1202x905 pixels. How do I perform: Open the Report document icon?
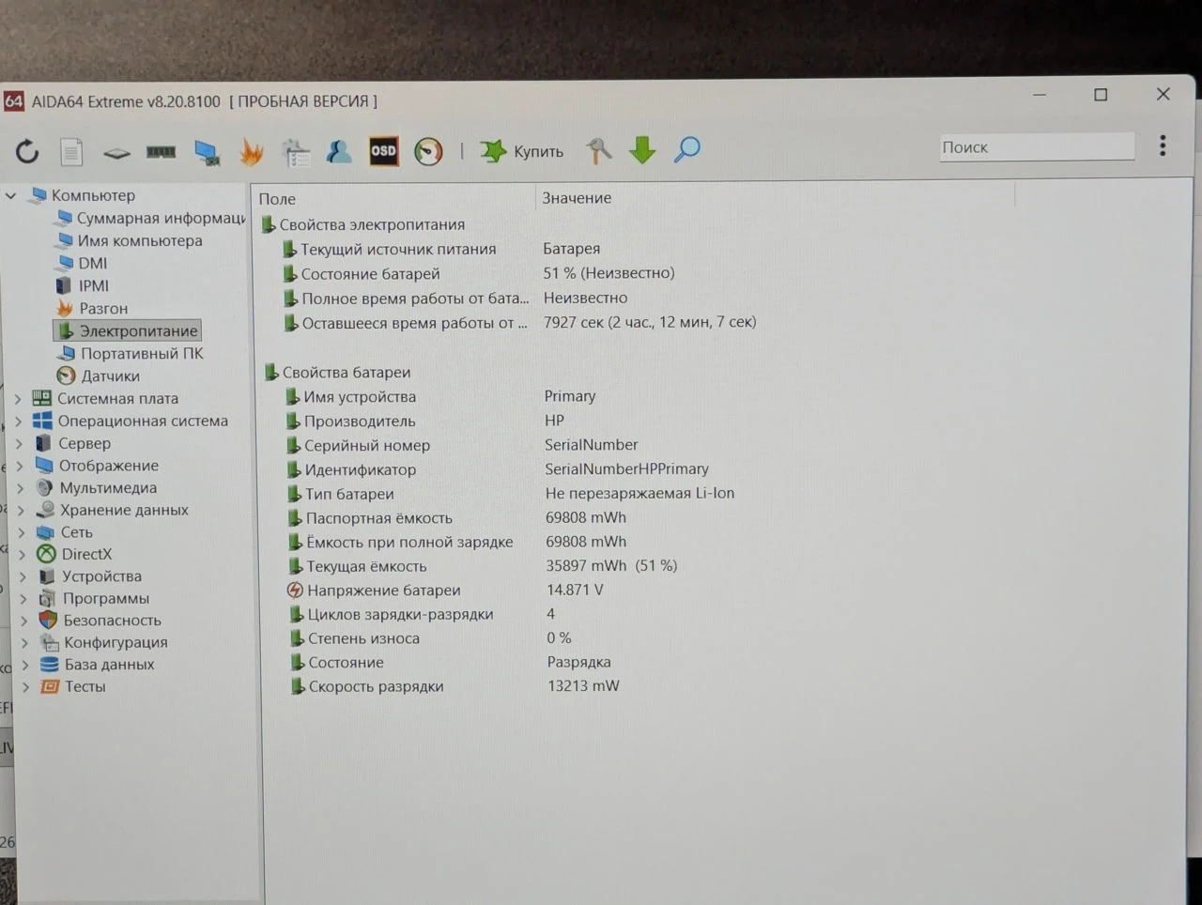71,151
